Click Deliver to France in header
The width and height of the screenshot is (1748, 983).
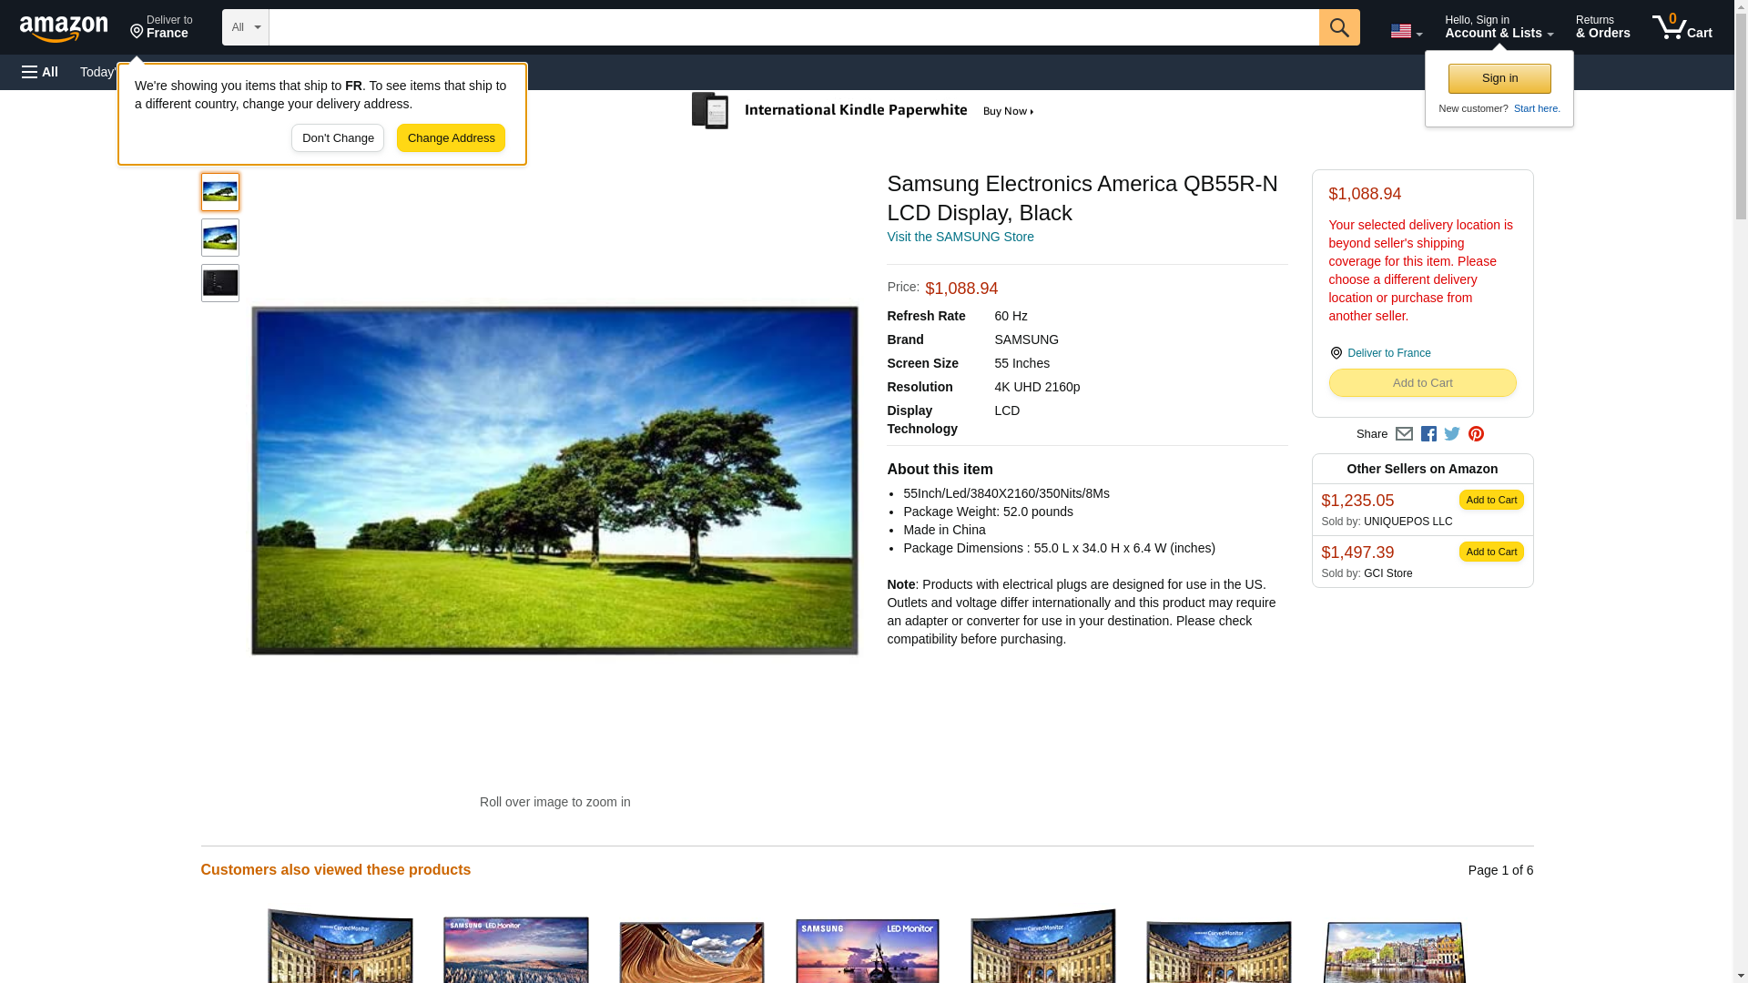pyautogui.click(x=161, y=27)
